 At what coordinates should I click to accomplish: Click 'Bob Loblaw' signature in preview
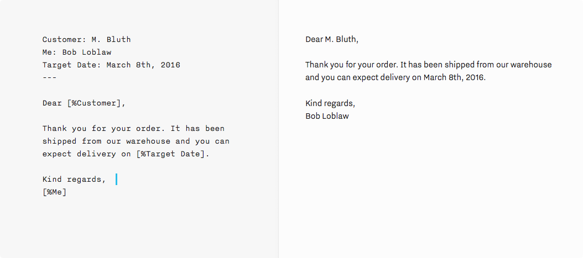(x=327, y=116)
